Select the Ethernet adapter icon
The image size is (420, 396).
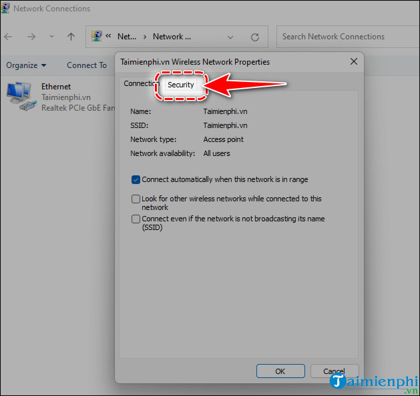21,96
